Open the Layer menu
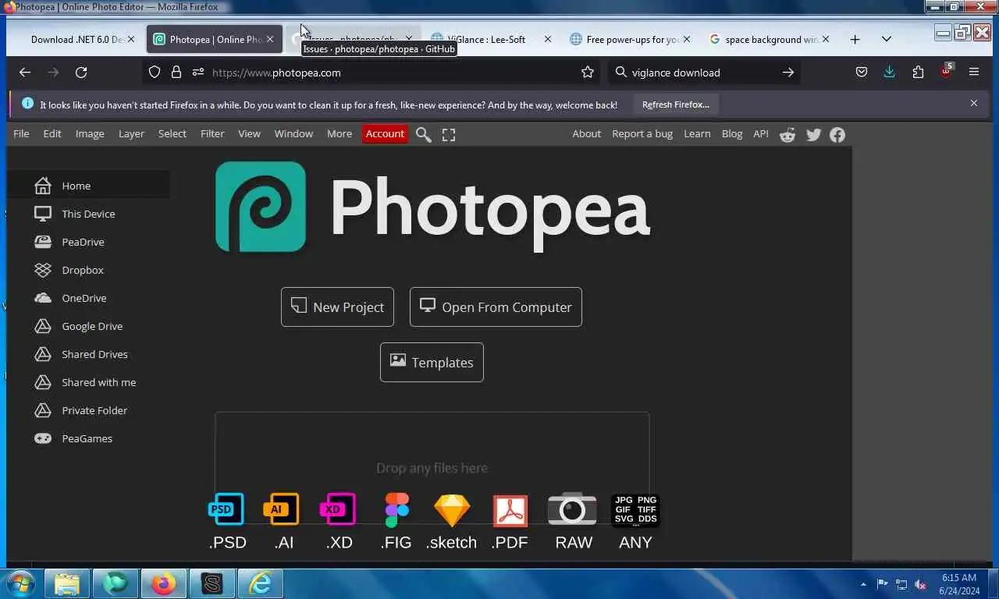999x599 pixels. point(131,133)
